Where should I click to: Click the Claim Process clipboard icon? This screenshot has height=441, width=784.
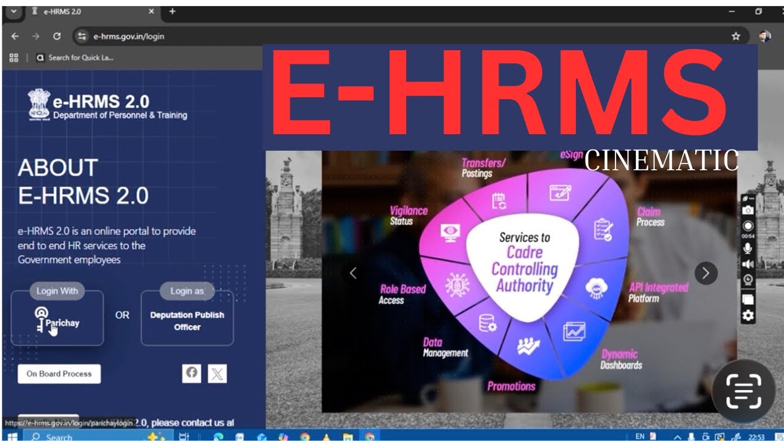pyautogui.click(x=603, y=230)
